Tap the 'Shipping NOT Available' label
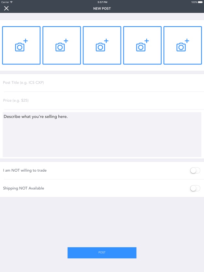 coord(23,188)
